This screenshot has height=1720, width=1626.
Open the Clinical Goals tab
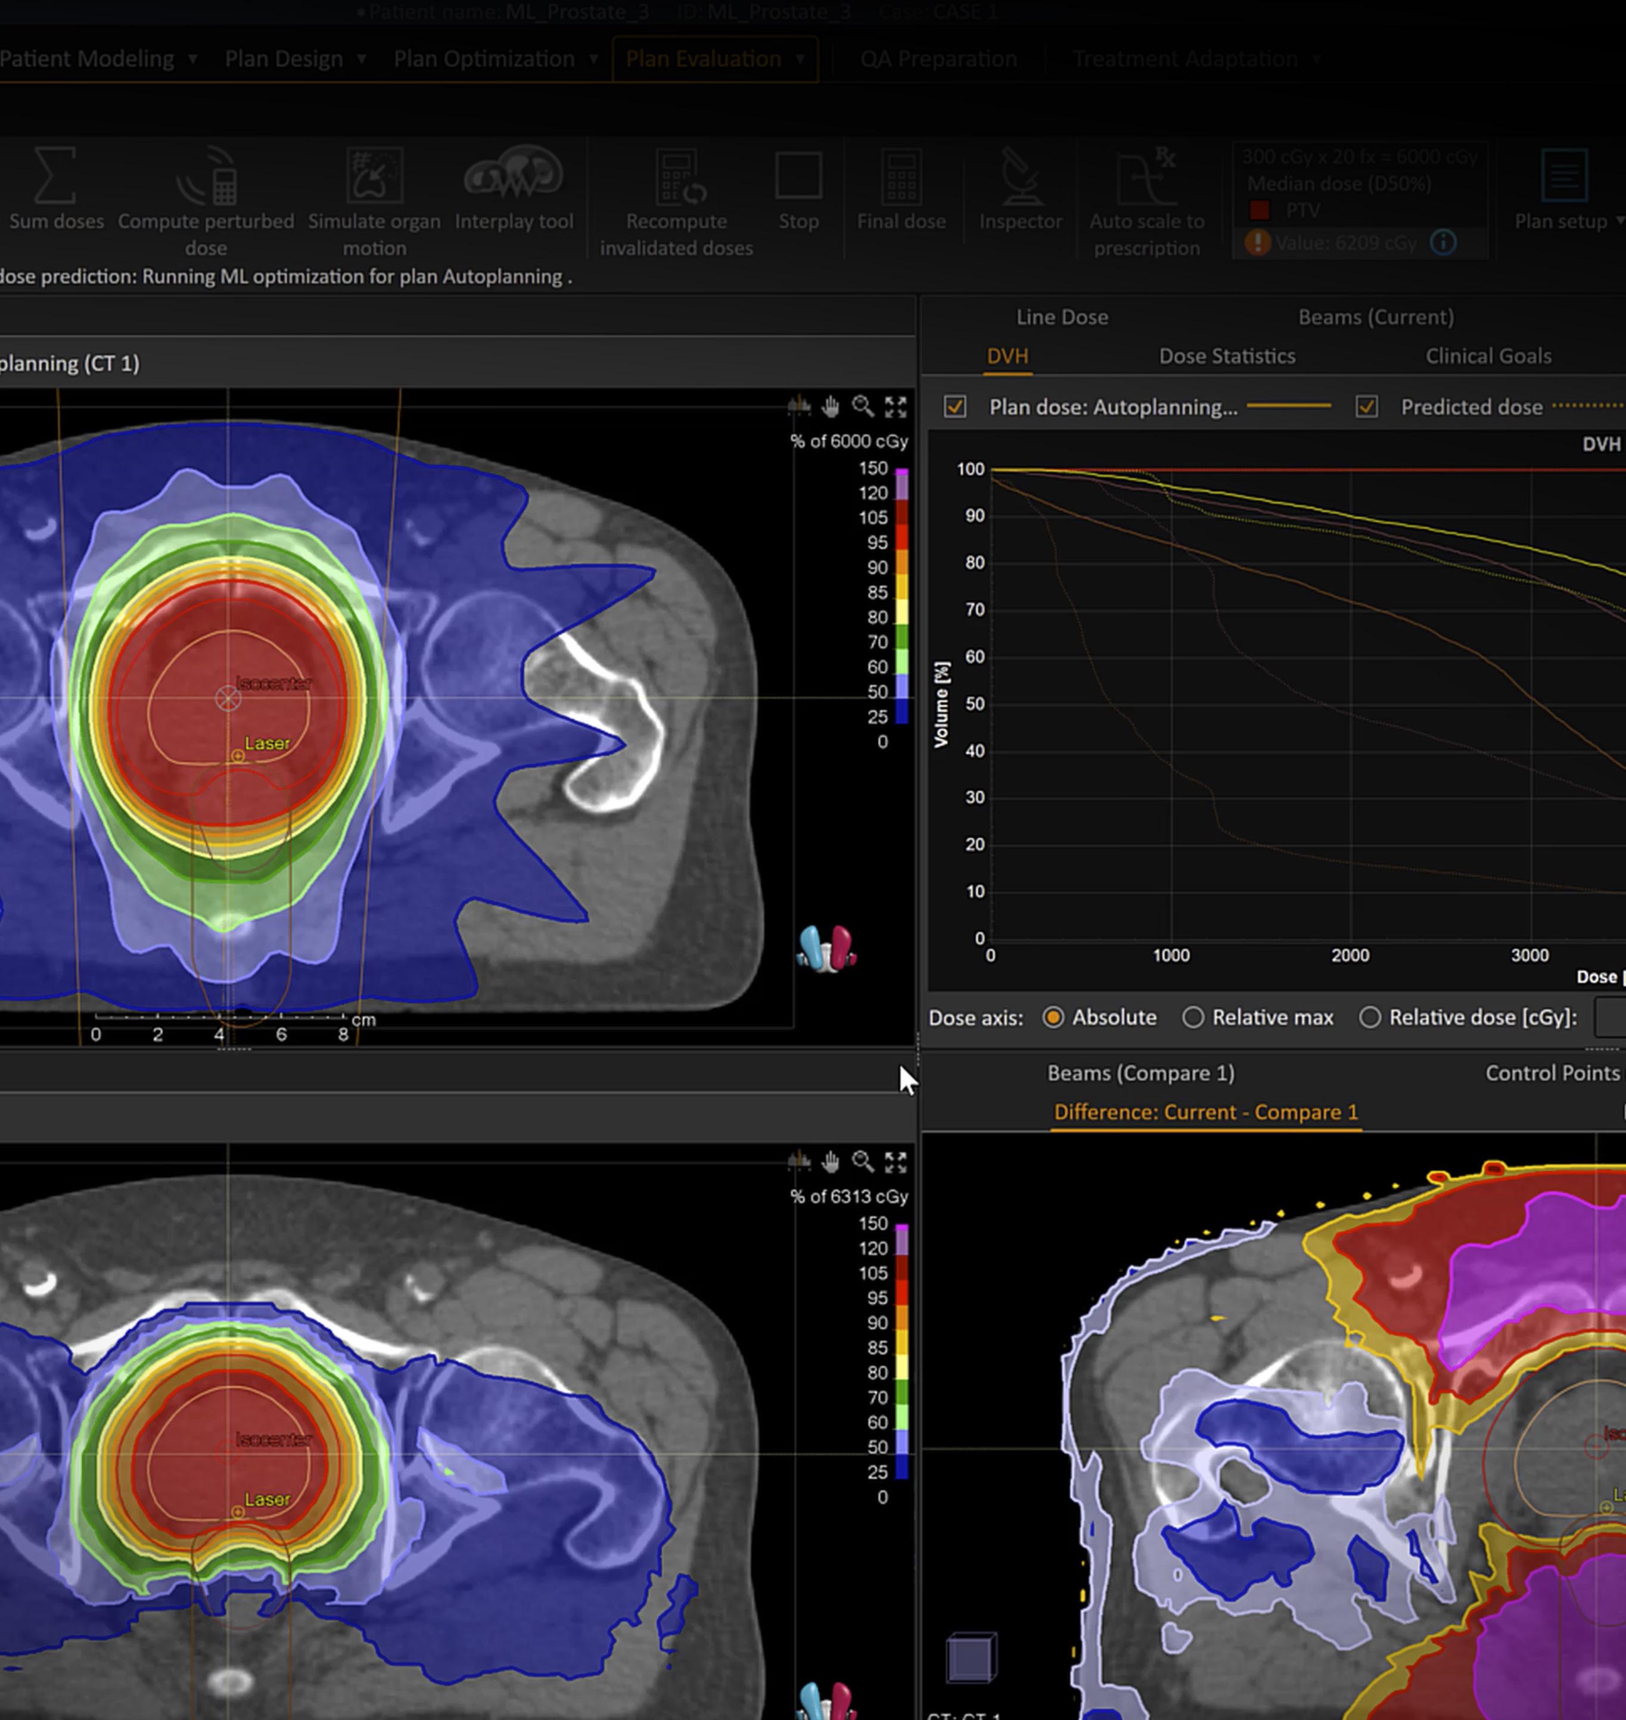tap(1487, 356)
